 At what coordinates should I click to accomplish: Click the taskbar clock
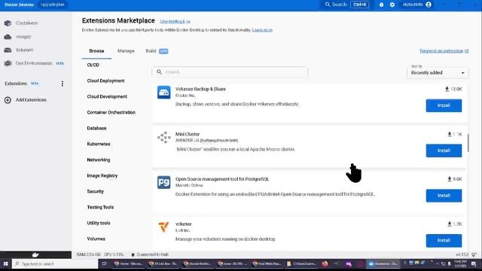[460, 263]
